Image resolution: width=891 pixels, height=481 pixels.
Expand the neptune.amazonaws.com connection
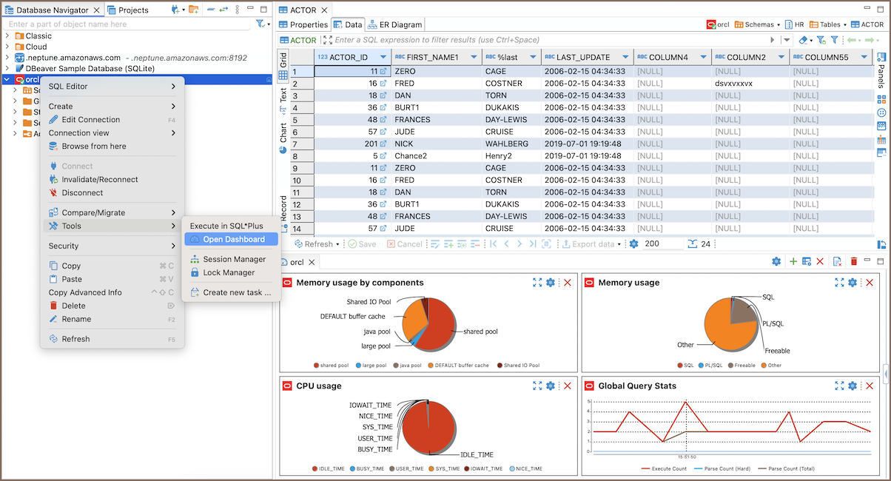(x=7, y=58)
